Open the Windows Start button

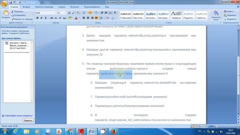tap(4, 132)
